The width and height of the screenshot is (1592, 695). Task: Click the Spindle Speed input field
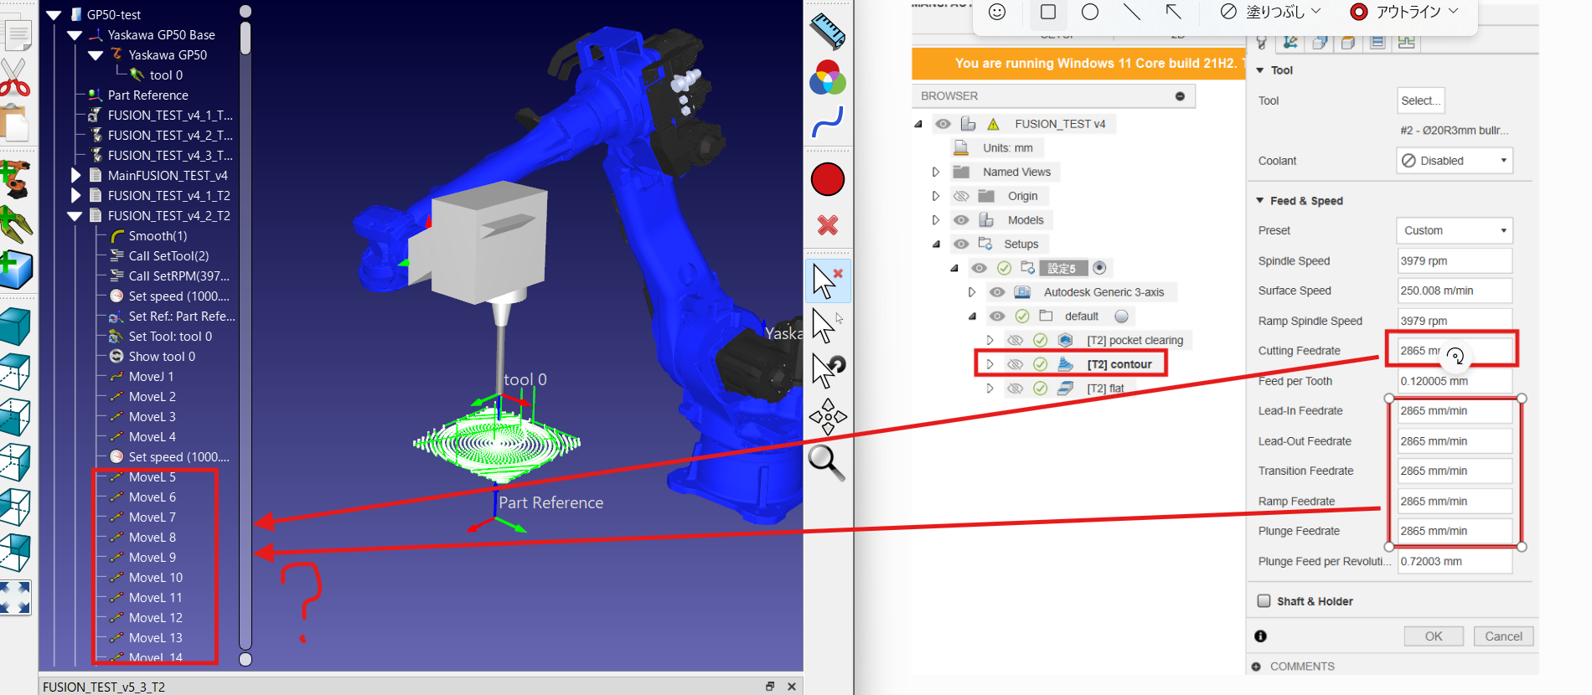(x=1454, y=261)
